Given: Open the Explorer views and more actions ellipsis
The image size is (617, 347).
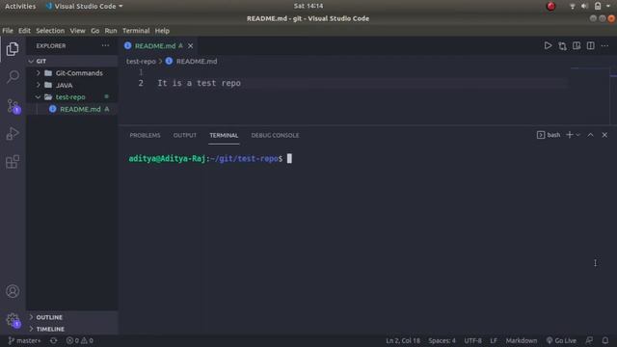Looking at the screenshot, I should click(x=105, y=45).
